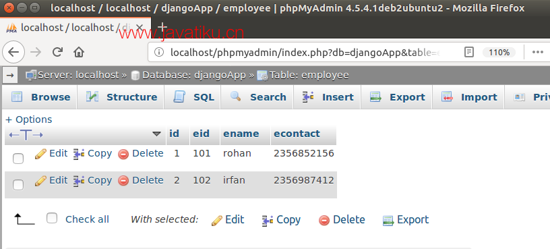550x249 pixels.
Task: Click econtact cell 2356852156
Action: [304, 153]
